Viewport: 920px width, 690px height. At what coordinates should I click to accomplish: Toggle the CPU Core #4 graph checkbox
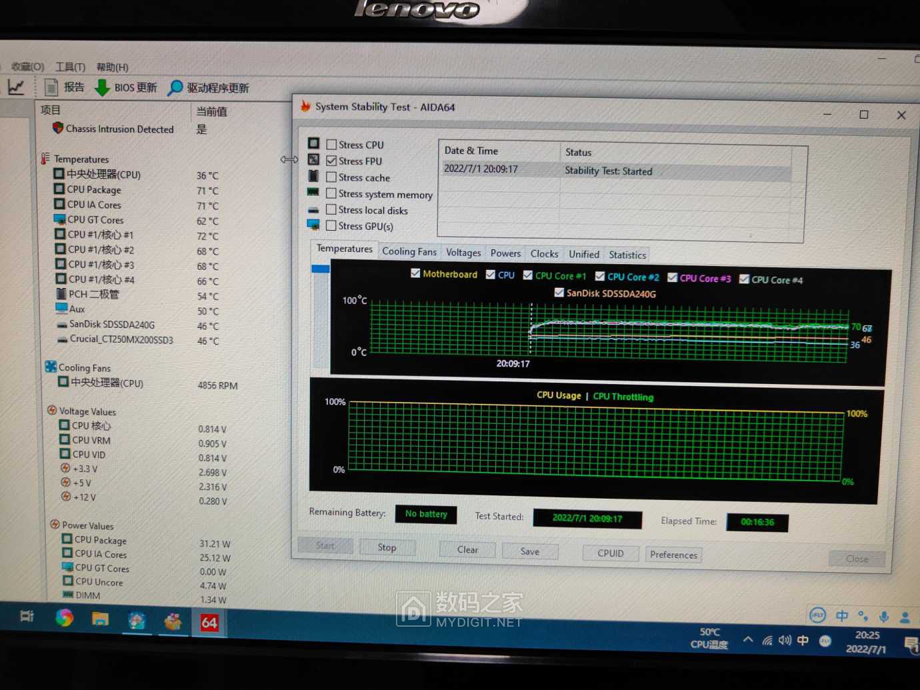pyautogui.click(x=744, y=279)
